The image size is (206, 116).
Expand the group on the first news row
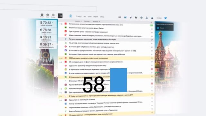point(61,24)
